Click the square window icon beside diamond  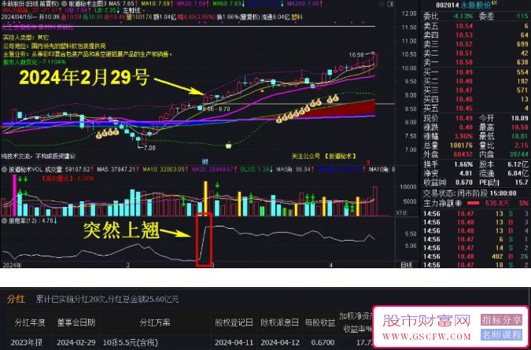pyautogui.click(x=390, y=4)
